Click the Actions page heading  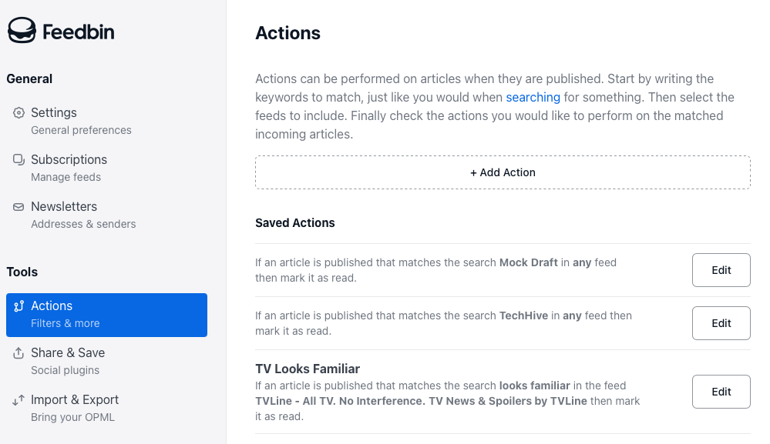(x=287, y=33)
